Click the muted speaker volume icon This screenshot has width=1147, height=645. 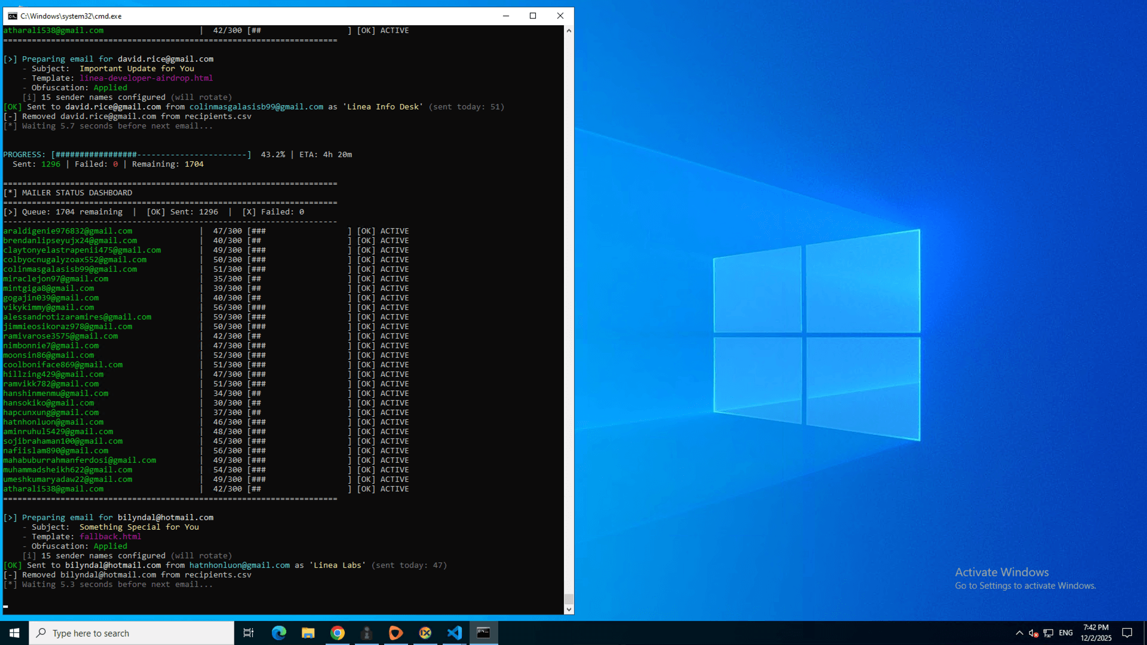(1033, 633)
